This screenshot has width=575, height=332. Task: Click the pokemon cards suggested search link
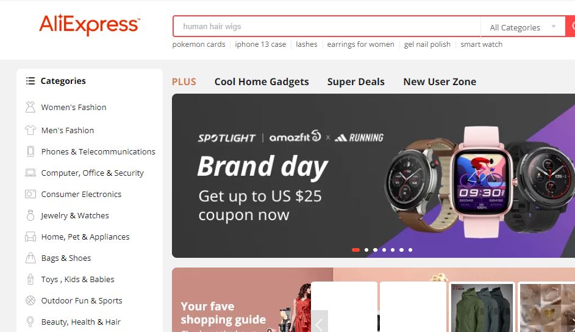[x=199, y=44]
